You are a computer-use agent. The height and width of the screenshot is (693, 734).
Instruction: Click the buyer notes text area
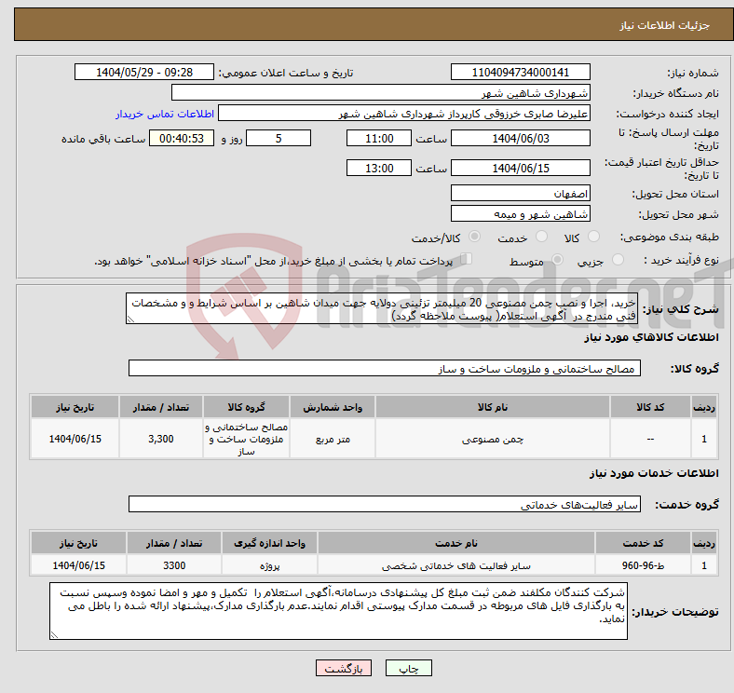pyautogui.click(x=338, y=611)
